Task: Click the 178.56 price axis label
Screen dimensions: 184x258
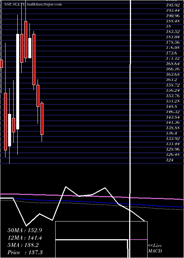Action: [173, 42]
